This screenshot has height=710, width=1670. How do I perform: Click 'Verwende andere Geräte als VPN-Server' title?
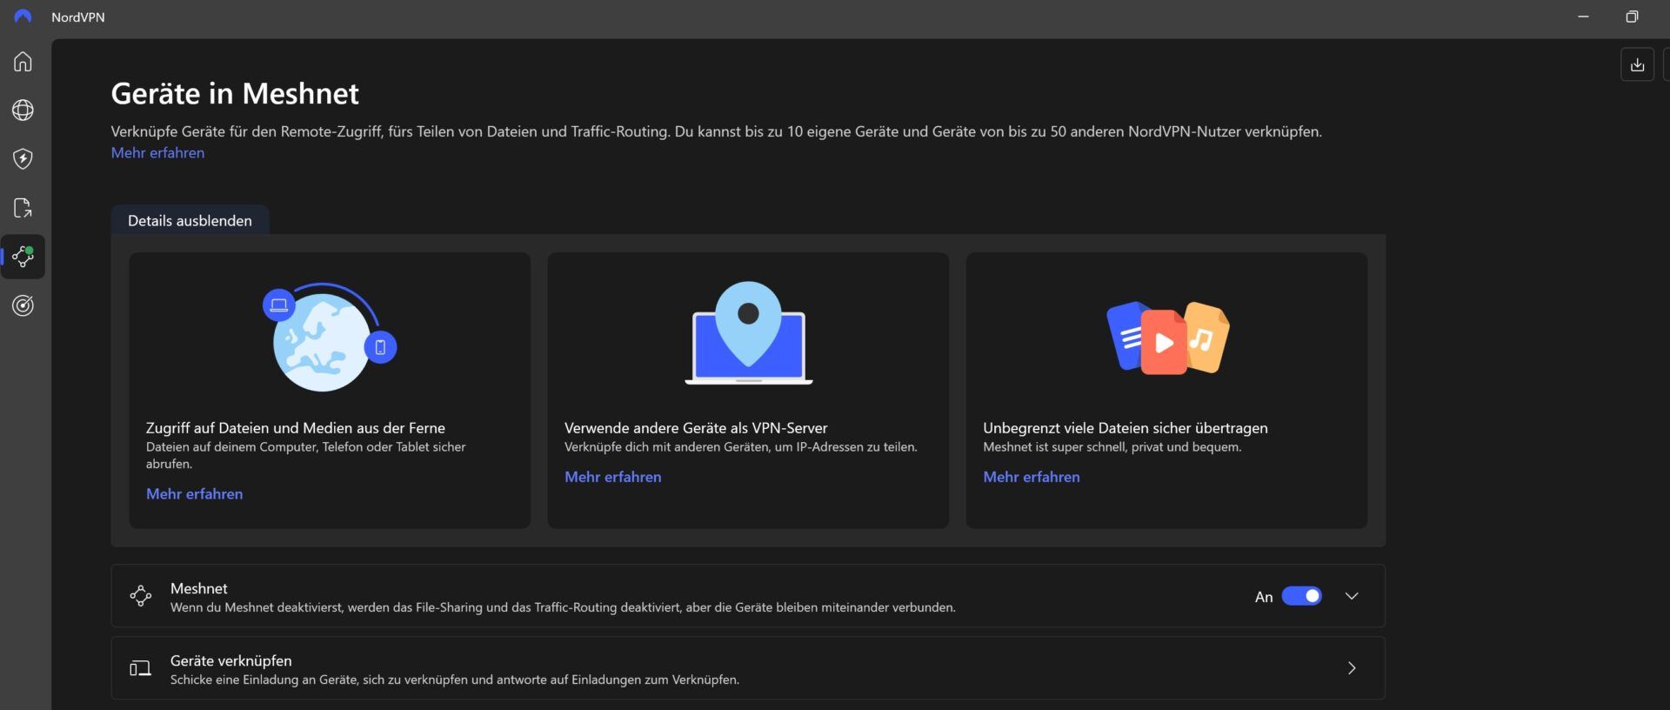pos(696,428)
